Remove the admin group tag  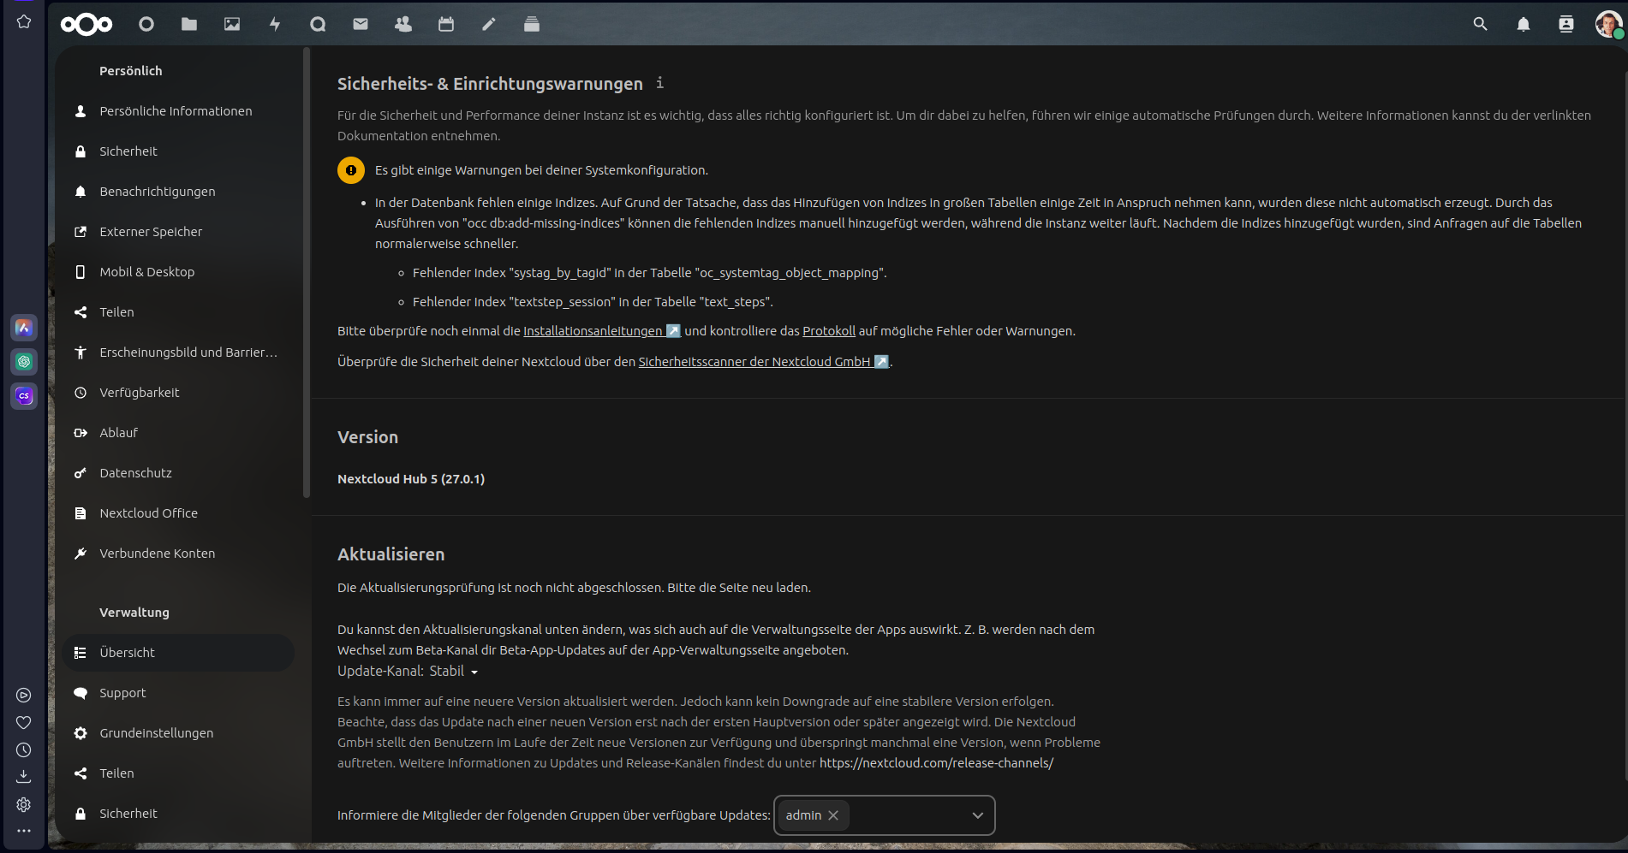pyautogui.click(x=833, y=815)
